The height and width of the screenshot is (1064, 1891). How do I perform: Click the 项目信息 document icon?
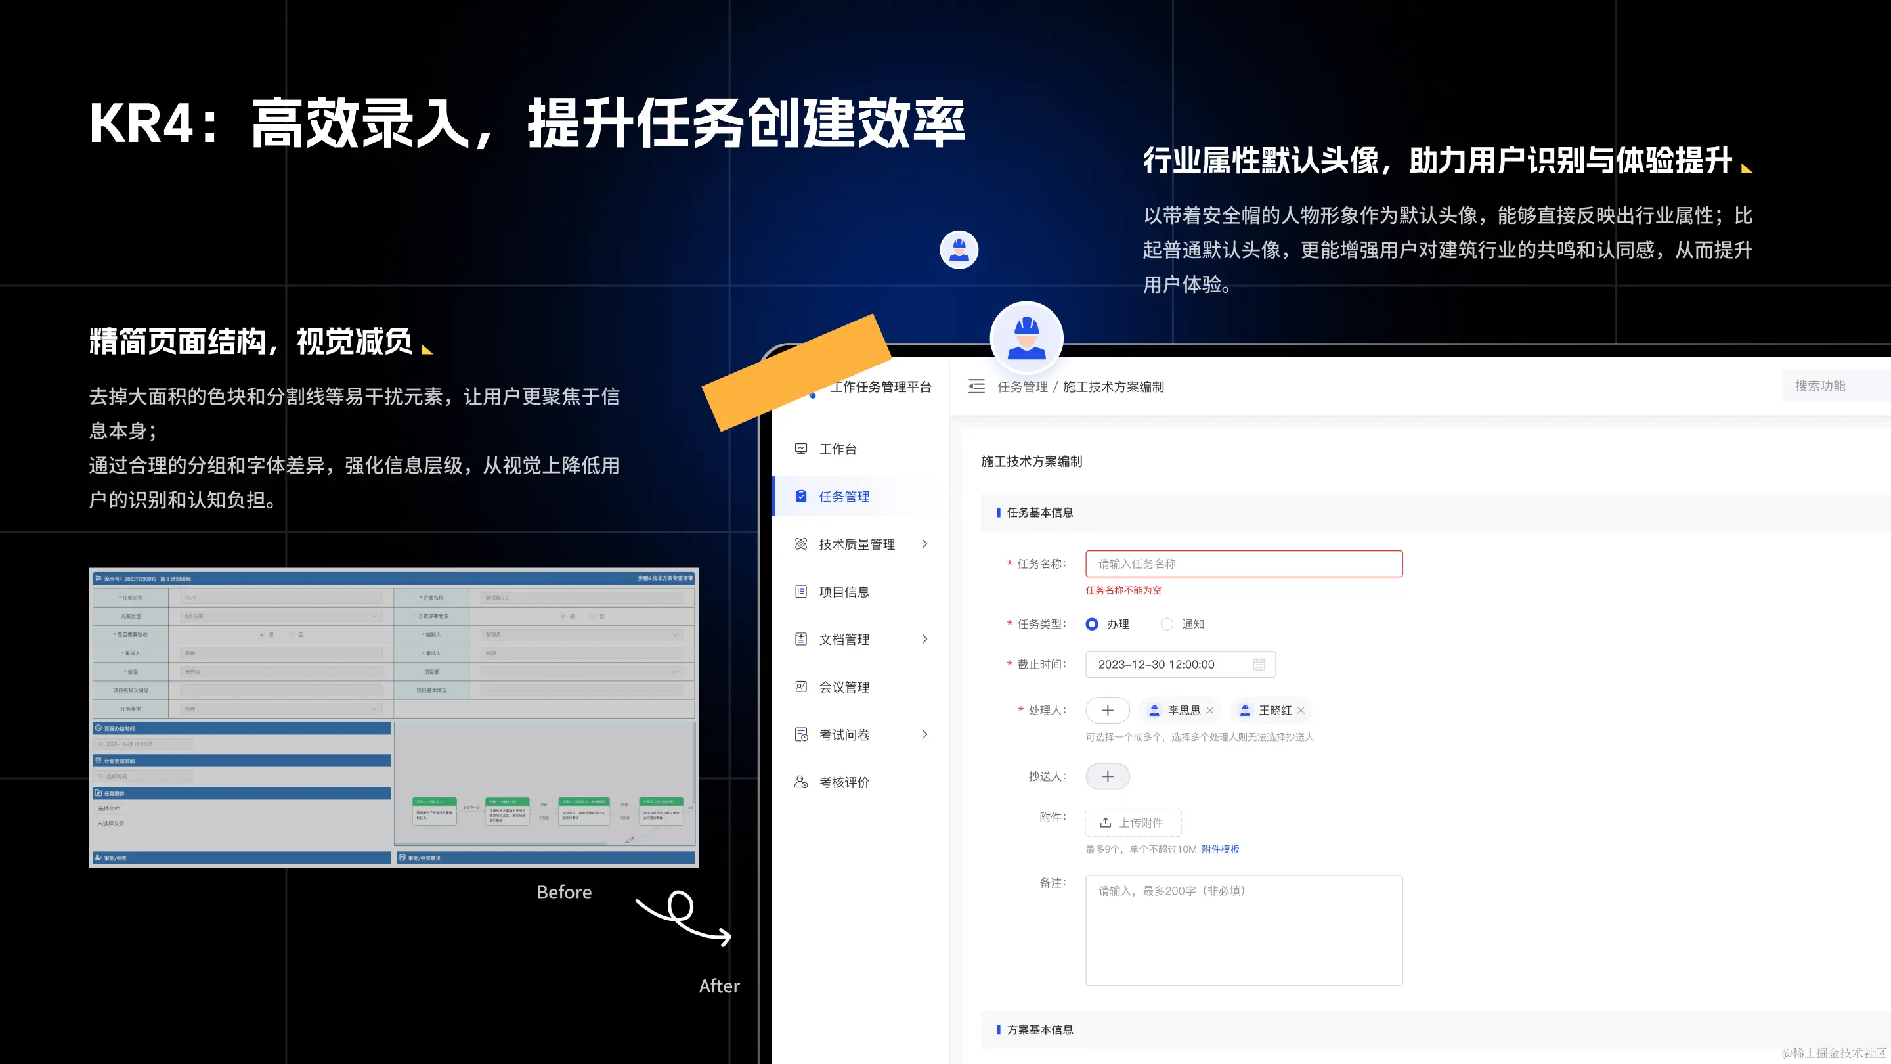click(x=801, y=592)
